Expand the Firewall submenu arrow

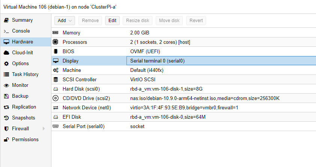(x=44, y=128)
